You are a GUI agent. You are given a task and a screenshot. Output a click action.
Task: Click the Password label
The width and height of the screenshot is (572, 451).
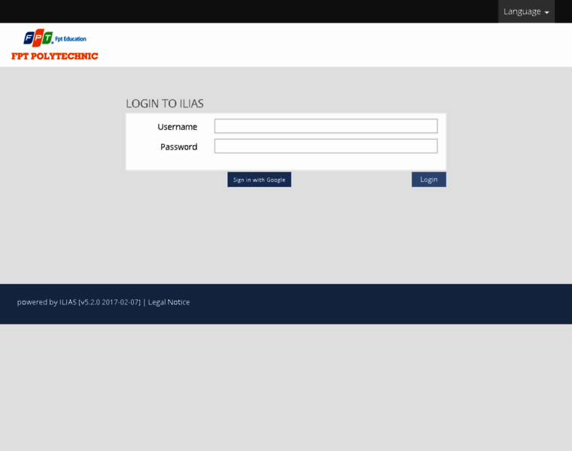179,147
